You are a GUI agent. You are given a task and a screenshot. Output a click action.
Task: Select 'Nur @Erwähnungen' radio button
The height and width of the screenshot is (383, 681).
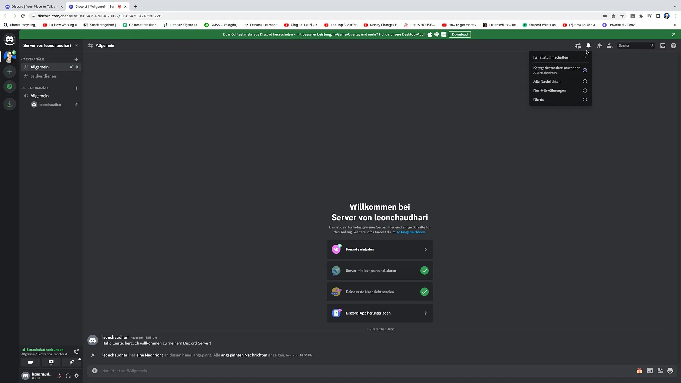pyautogui.click(x=585, y=90)
